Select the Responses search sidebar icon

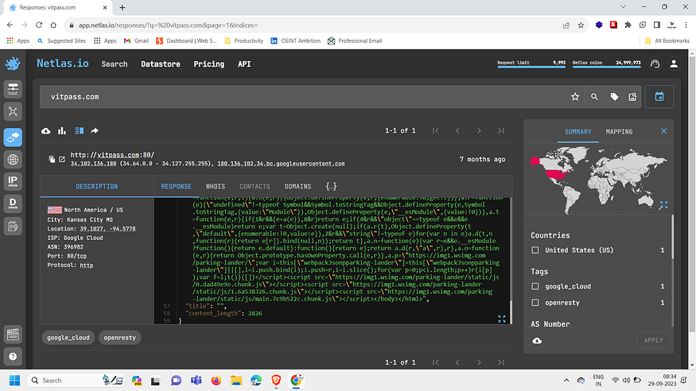coord(13,137)
